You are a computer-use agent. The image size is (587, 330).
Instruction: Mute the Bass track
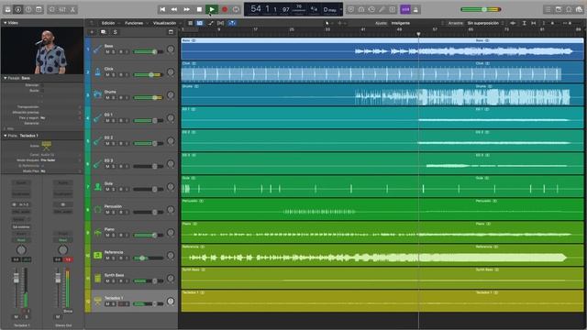(x=107, y=52)
